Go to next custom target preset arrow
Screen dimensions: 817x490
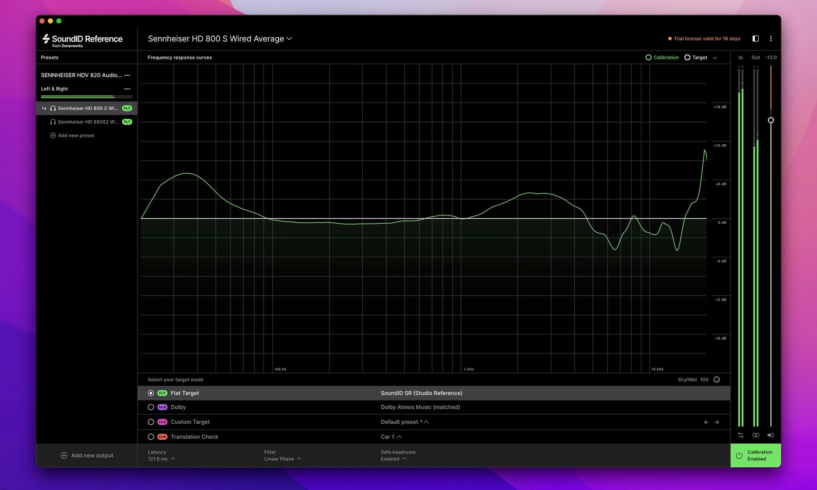(x=717, y=422)
